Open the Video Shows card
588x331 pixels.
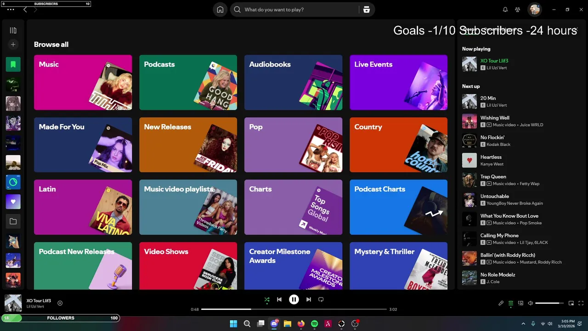[x=188, y=266]
